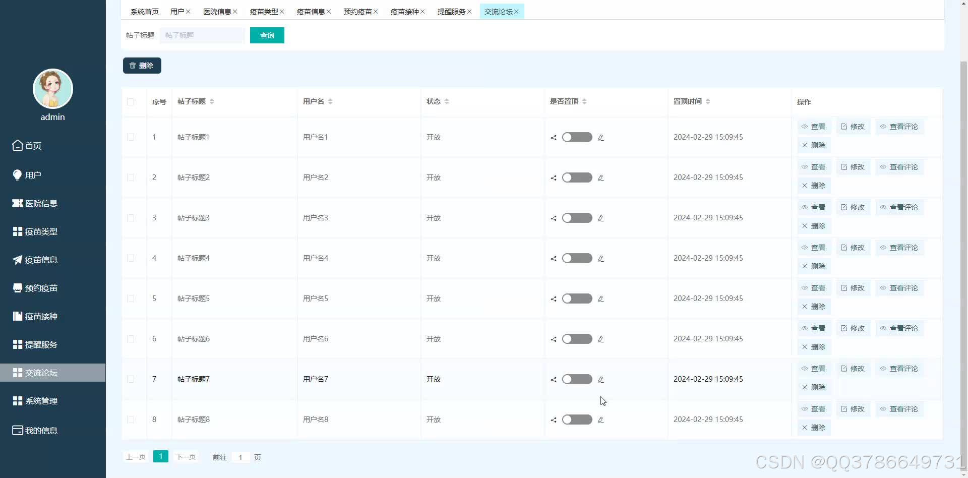Click 上一页 previous page button
Screen dimensions: 968x478
pos(136,457)
